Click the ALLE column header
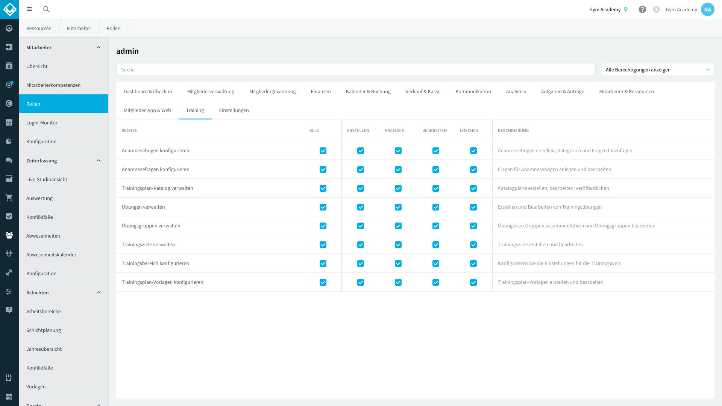This screenshot has height=406, width=722. pos(314,130)
